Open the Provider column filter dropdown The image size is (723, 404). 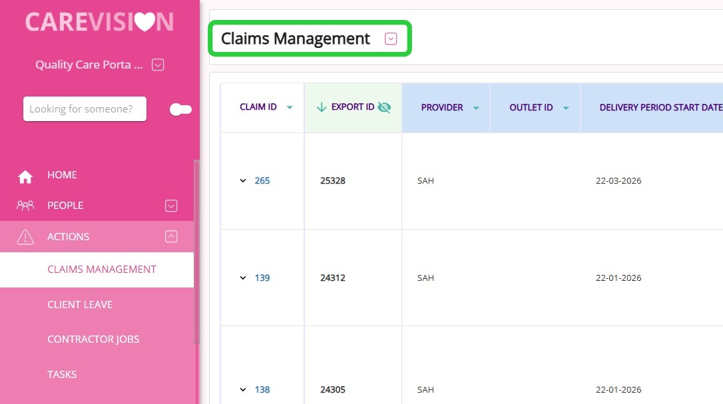coord(476,108)
